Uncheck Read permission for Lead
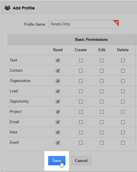The height and width of the screenshot is (172, 137). pos(58,91)
